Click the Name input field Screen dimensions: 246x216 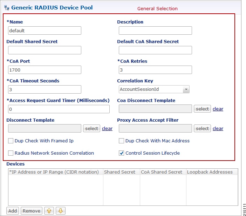tap(45, 31)
